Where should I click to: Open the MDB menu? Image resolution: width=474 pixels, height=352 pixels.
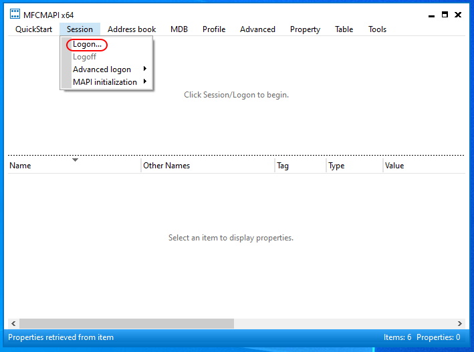pos(179,29)
